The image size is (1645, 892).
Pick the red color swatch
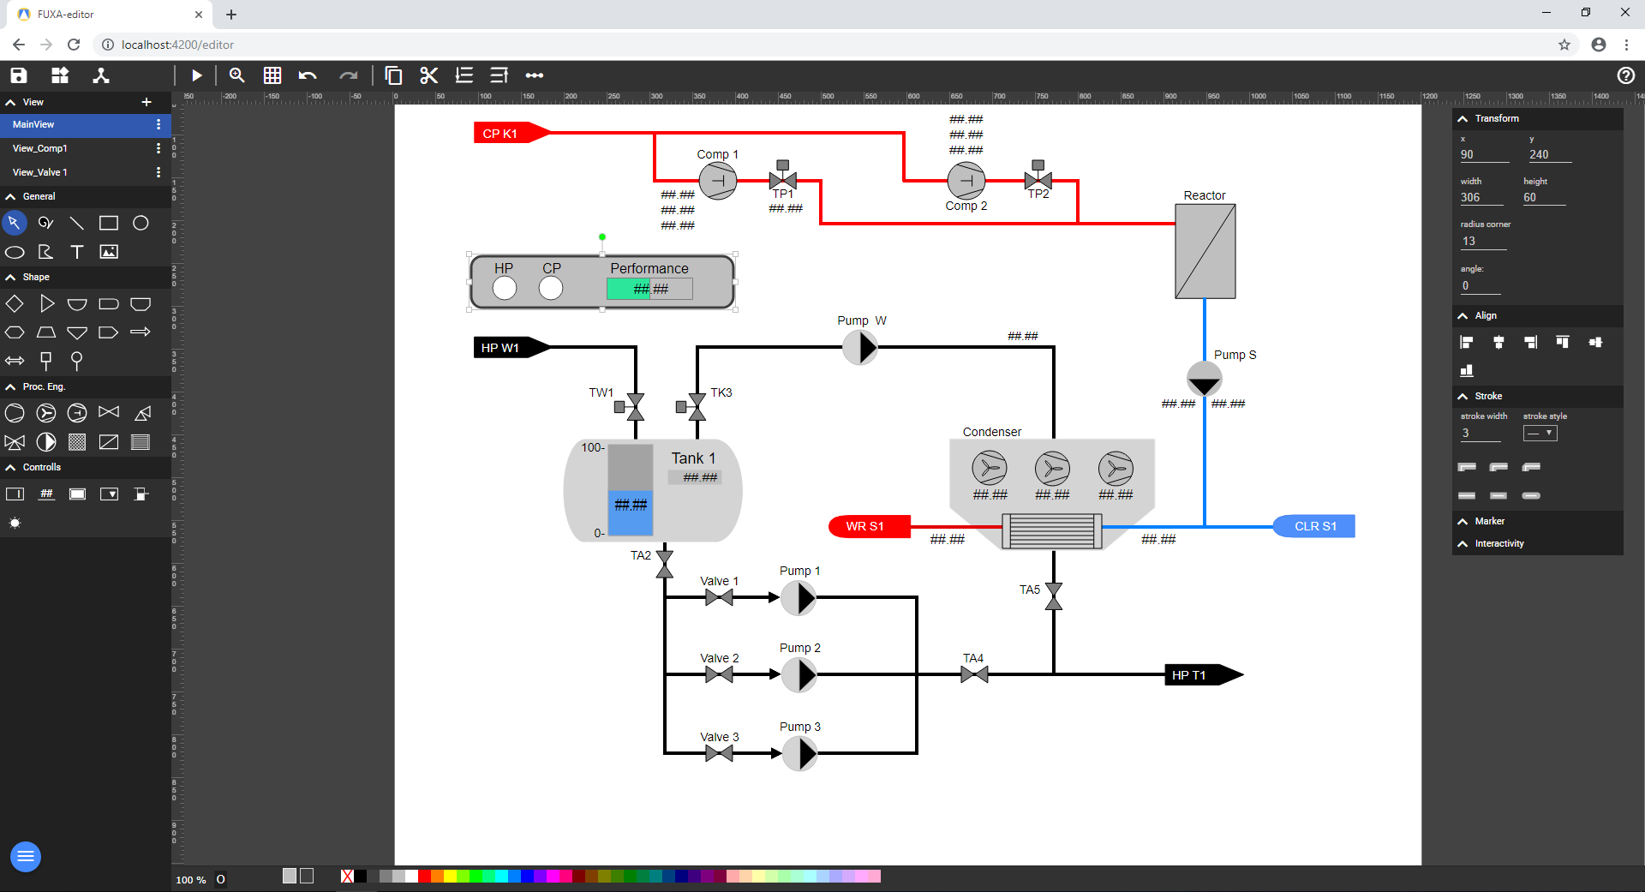pyautogui.click(x=424, y=876)
